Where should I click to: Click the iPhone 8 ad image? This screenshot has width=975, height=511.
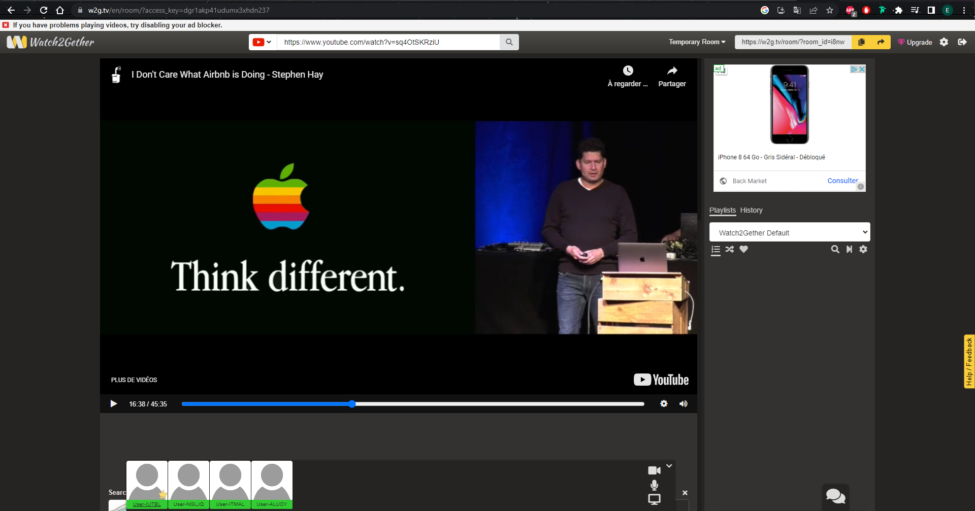pyautogui.click(x=789, y=105)
